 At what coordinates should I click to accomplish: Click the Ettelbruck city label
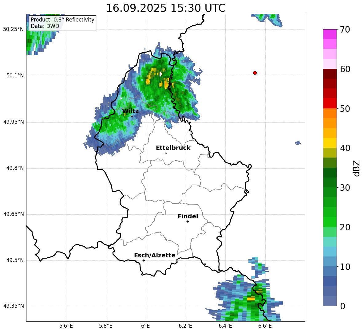(x=173, y=148)
